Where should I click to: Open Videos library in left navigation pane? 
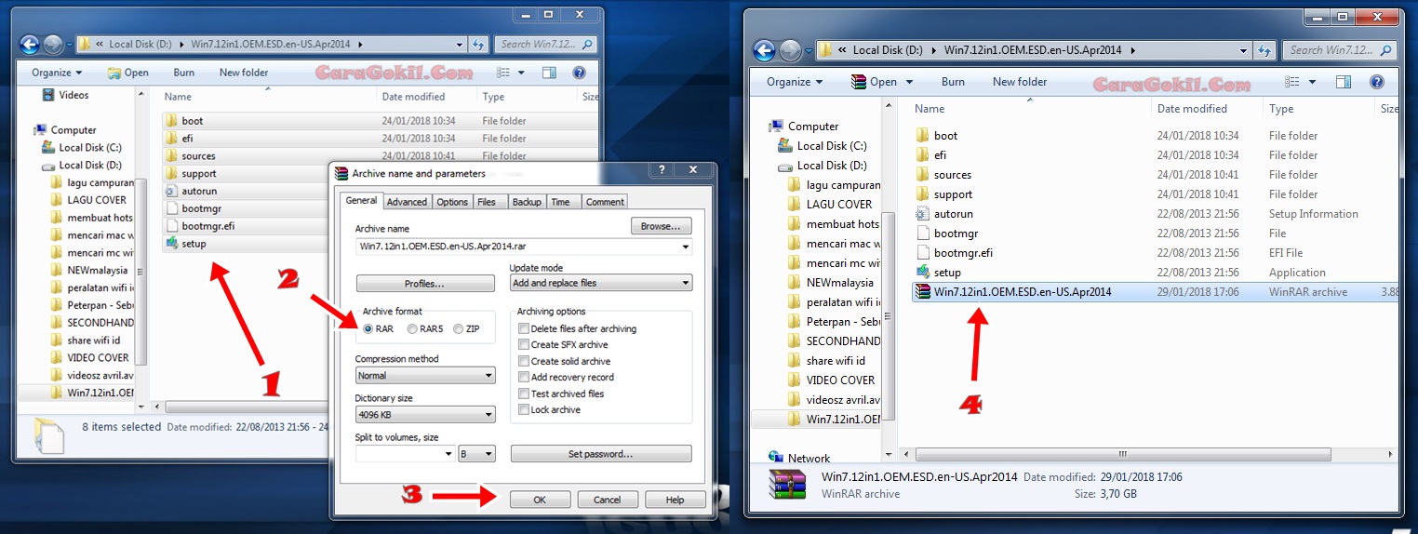[74, 95]
